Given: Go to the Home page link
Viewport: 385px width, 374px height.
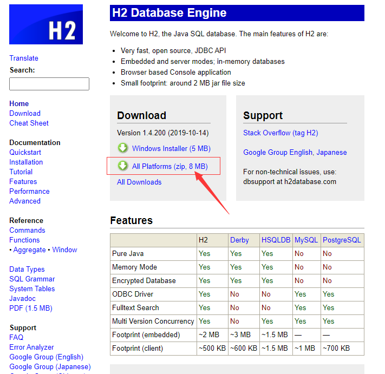Looking at the screenshot, I should pyautogui.click(x=19, y=103).
